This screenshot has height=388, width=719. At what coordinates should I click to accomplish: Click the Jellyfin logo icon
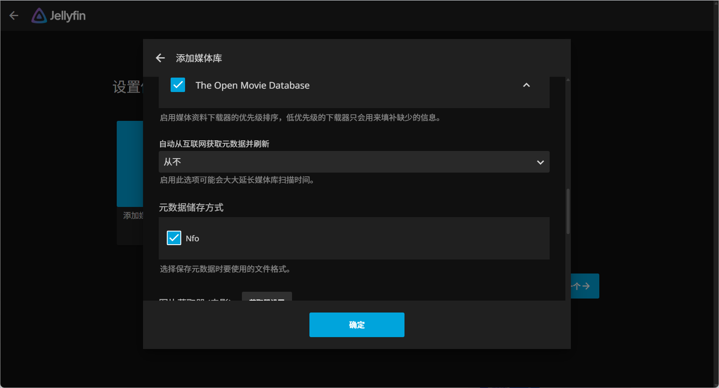pyautogui.click(x=39, y=16)
